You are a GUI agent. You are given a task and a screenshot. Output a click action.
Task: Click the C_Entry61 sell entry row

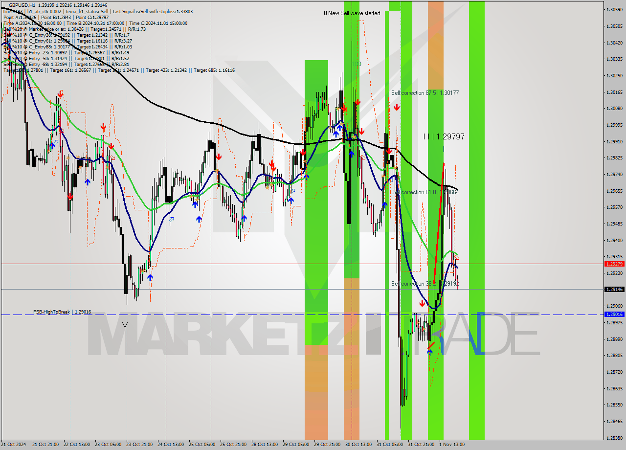click(67, 41)
